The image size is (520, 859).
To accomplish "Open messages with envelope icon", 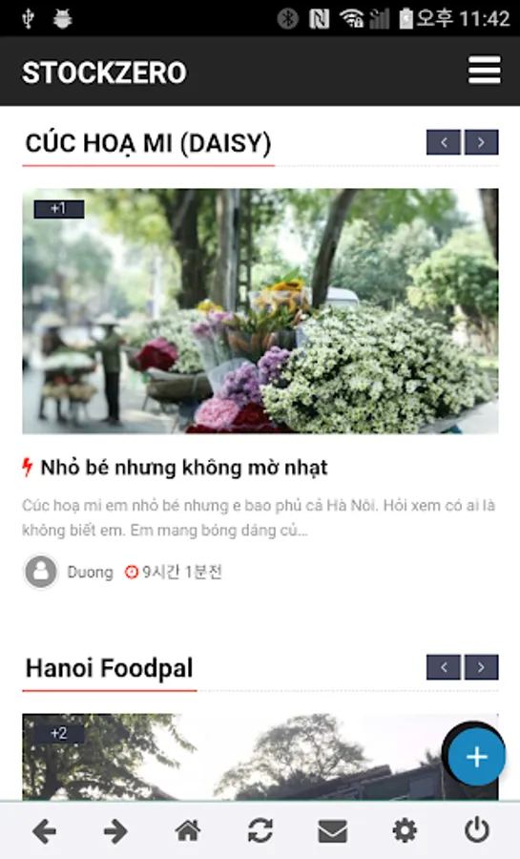I will click(333, 831).
